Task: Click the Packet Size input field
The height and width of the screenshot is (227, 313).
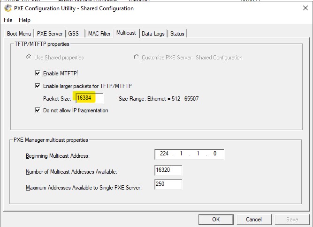Action: pos(90,98)
